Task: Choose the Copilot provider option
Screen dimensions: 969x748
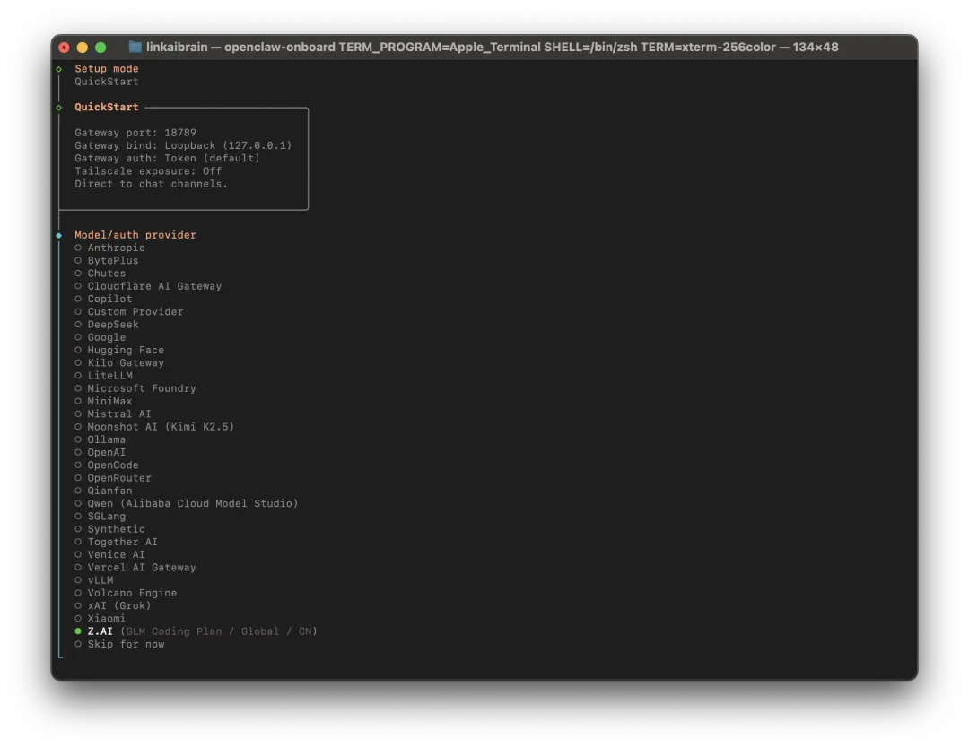Action: coord(103,299)
